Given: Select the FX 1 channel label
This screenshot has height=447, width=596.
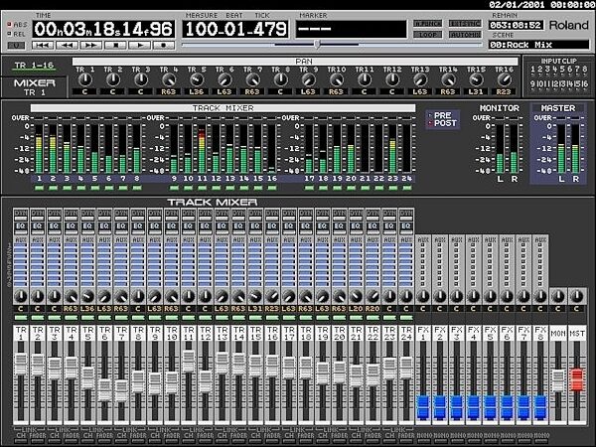Looking at the screenshot, I should (423, 333).
